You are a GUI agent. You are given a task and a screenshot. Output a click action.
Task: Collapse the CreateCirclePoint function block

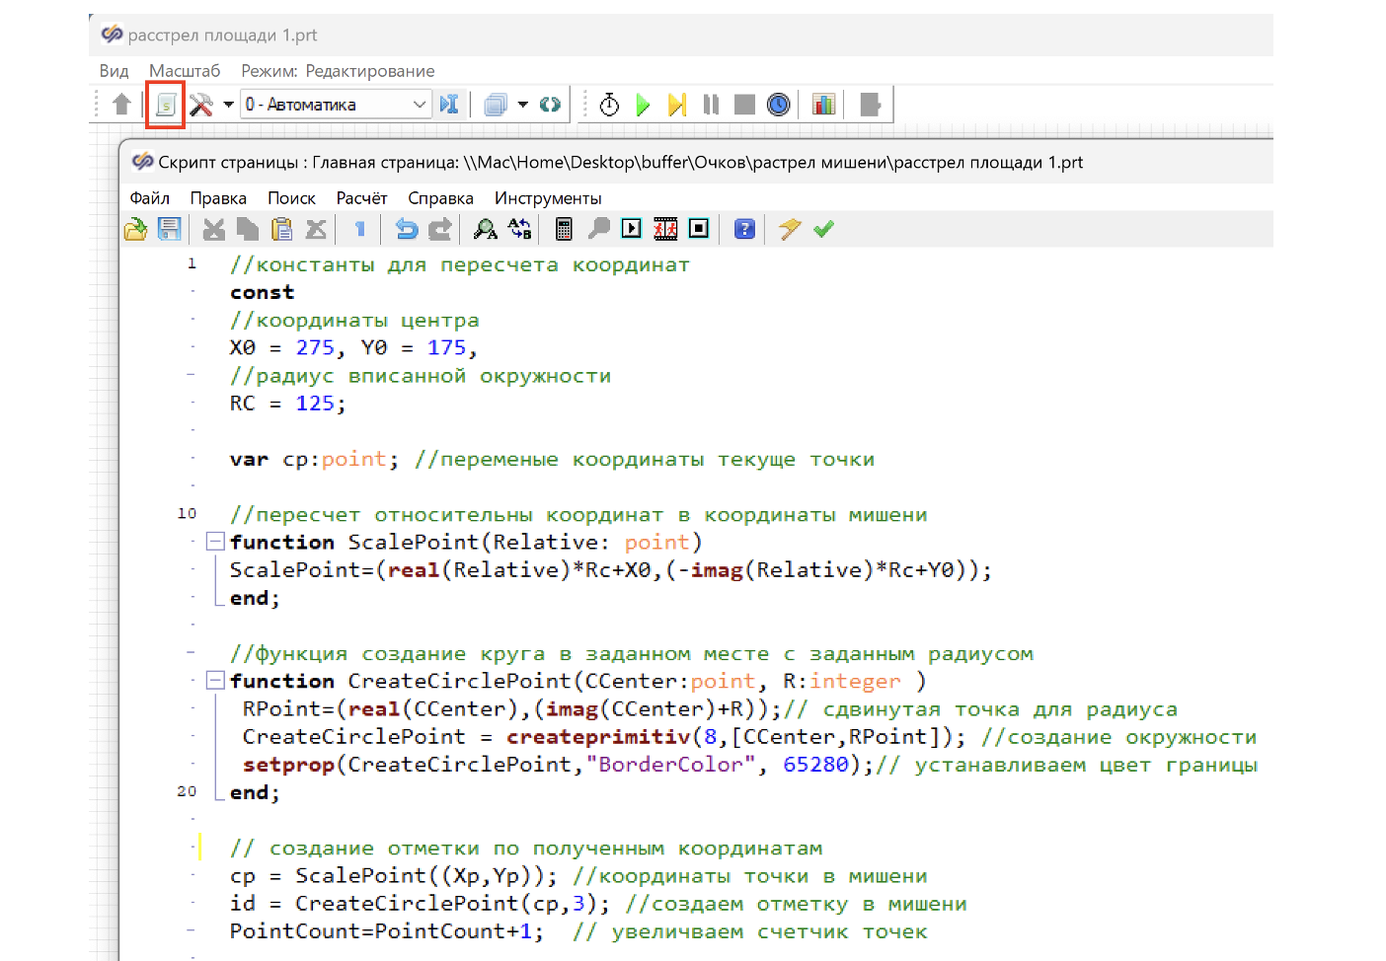coord(215,681)
